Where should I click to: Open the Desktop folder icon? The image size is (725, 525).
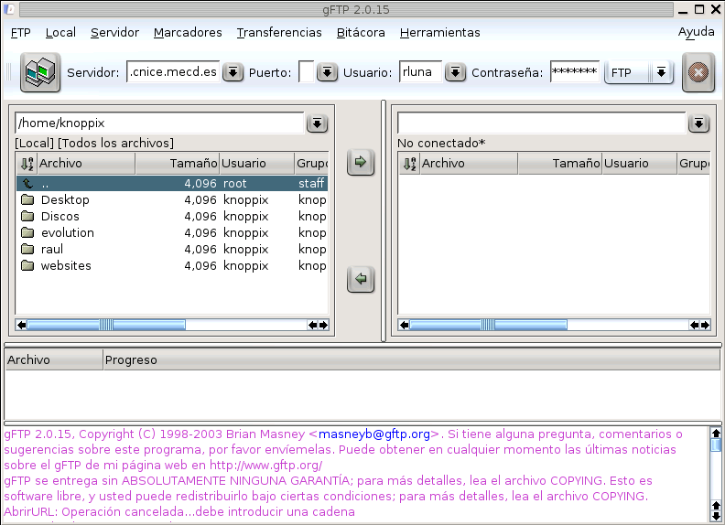[27, 200]
